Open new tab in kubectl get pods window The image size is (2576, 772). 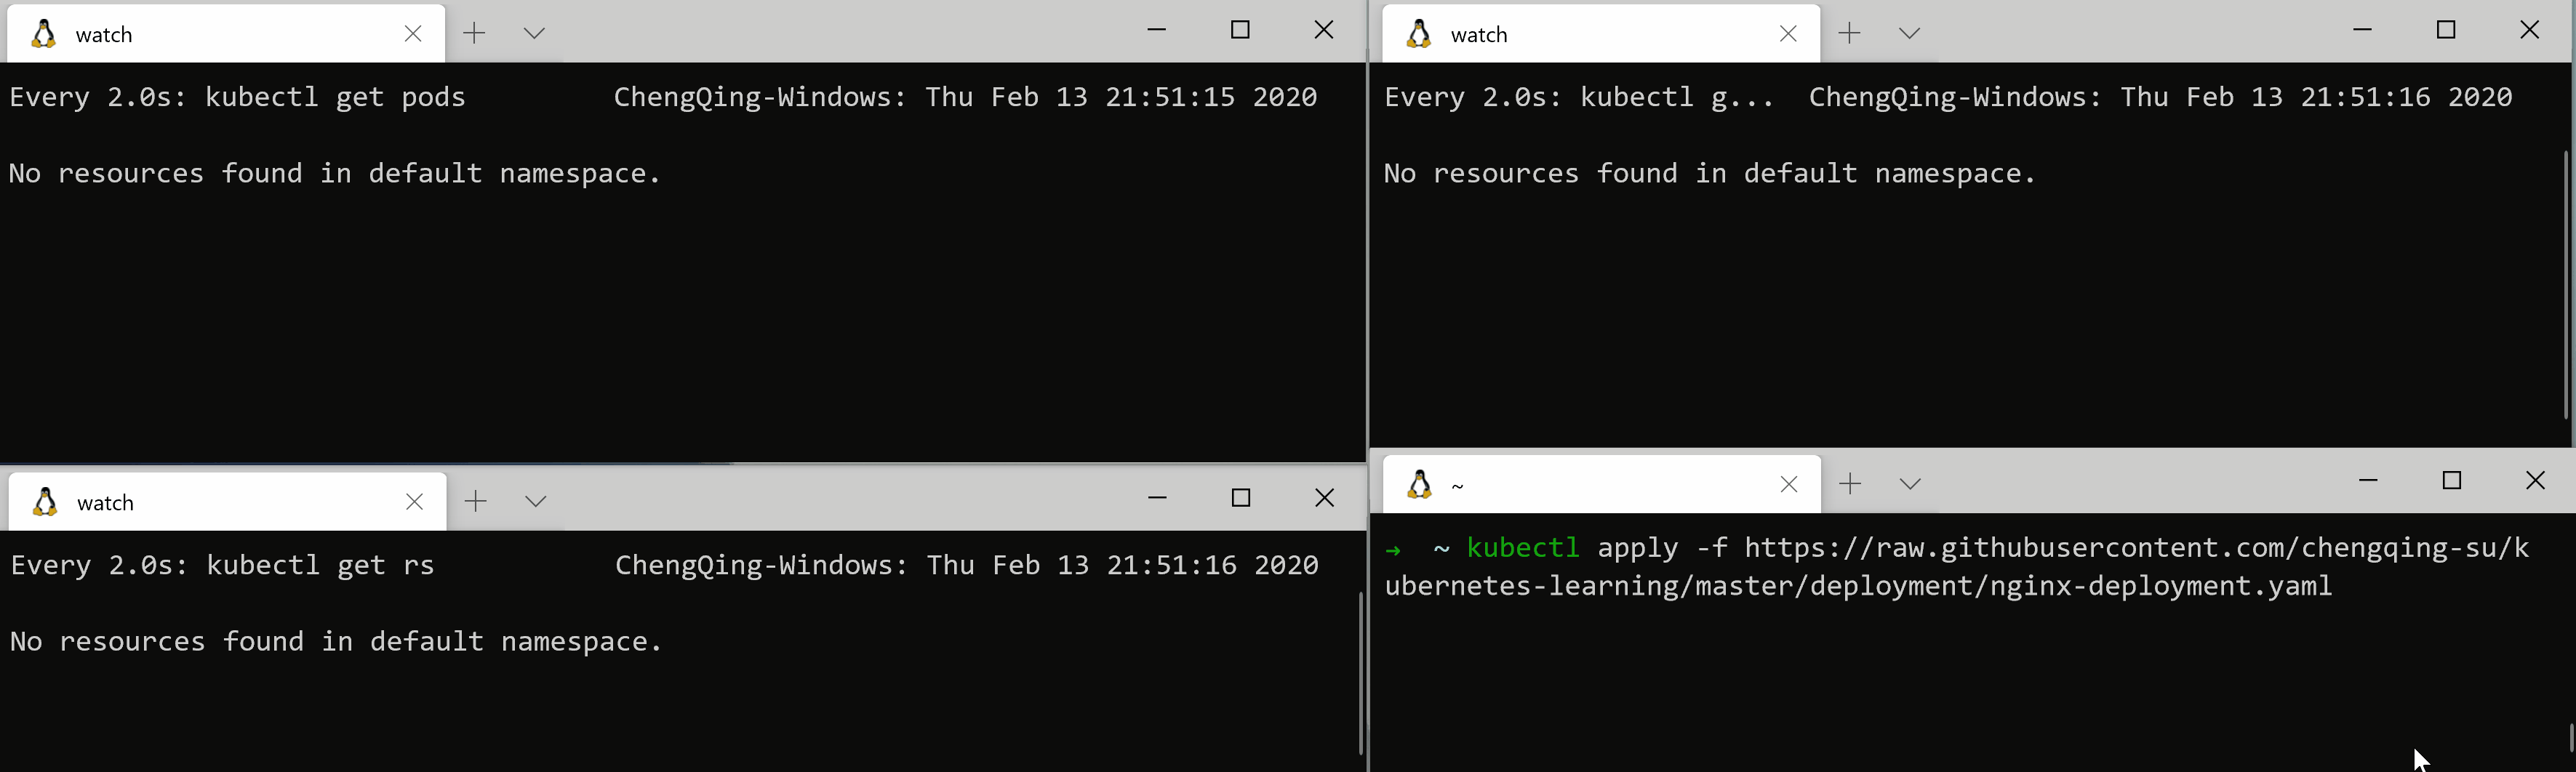(474, 33)
